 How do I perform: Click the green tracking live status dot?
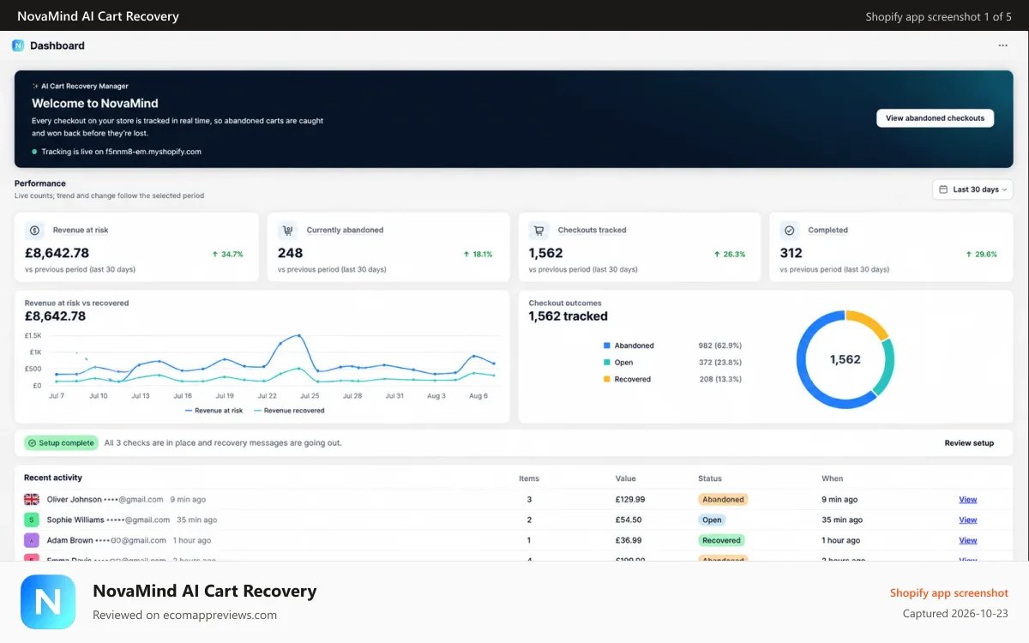point(34,152)
